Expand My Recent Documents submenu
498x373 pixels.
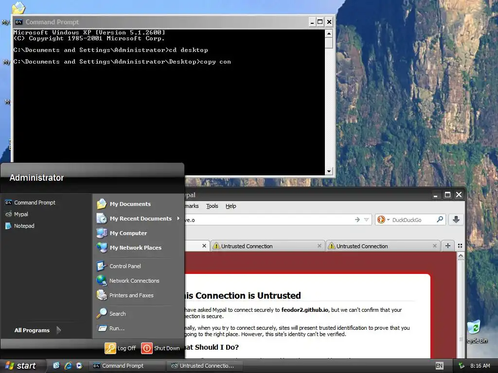pos(138,219)
